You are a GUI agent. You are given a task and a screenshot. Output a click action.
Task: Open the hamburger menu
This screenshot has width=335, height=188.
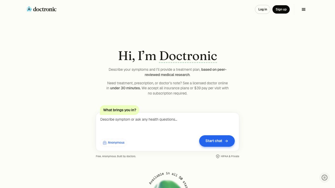304,9
